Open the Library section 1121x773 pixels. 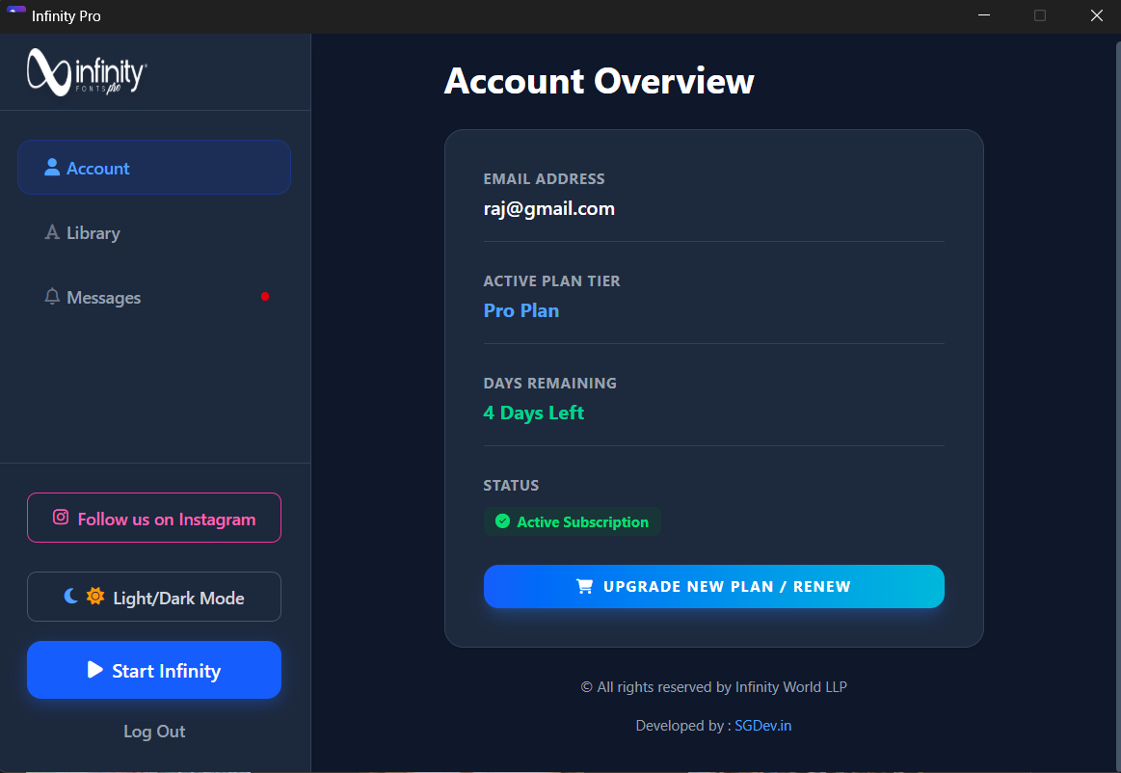[x=153, y=232]
